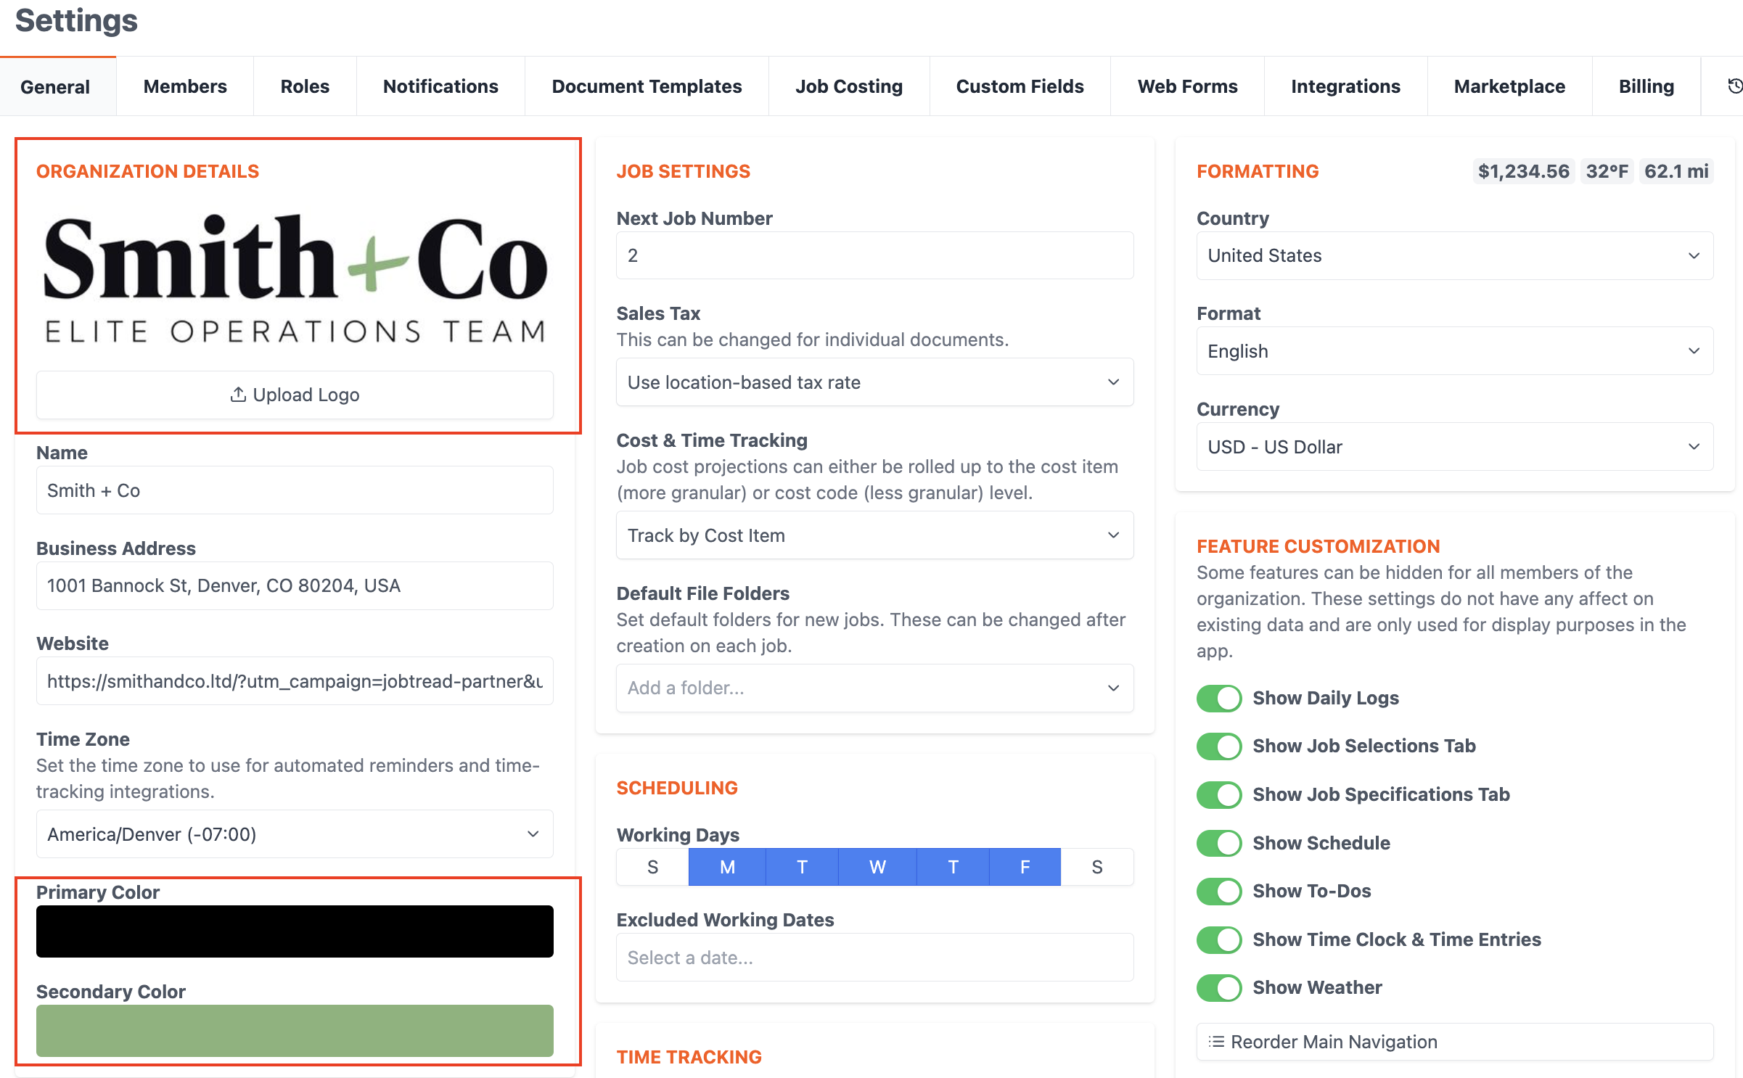The width and height of the screenshot is (1743, 1078).
Task: Click the history clock icon after Billing
Action: pyautogui.click(x=1735, y=86)
